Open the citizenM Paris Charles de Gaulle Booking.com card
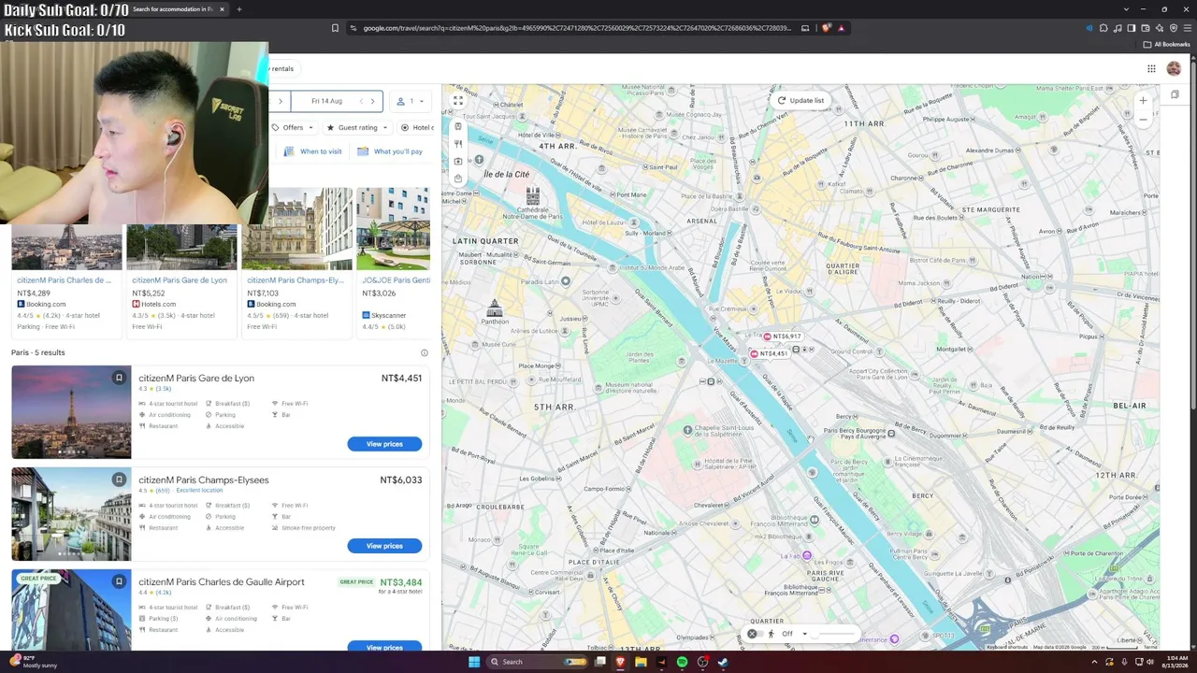Image resolution: width=1197 pixels, height=673 pixels. coord(66,280)
